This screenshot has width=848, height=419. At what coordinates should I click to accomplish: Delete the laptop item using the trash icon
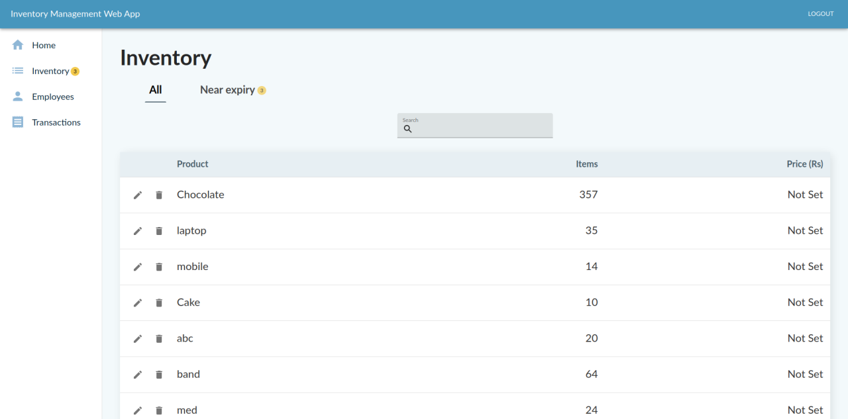158,230
